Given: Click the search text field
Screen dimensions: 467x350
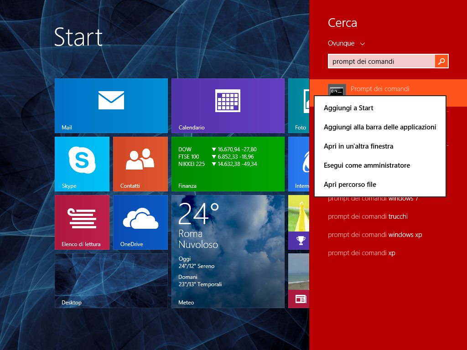Looking at the screenshot, I should pyautogui.click(x=381, y=61).
